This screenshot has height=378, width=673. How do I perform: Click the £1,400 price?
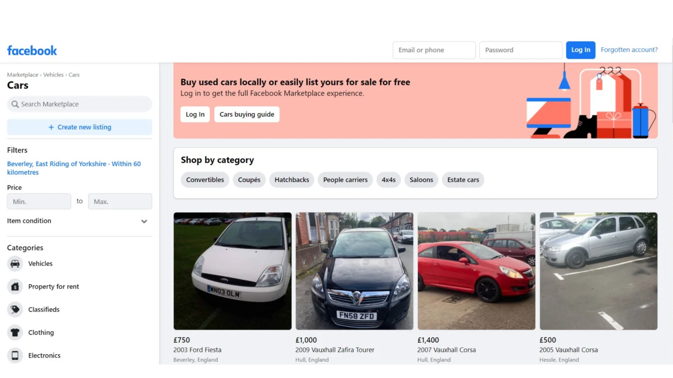tap(428, 340)
